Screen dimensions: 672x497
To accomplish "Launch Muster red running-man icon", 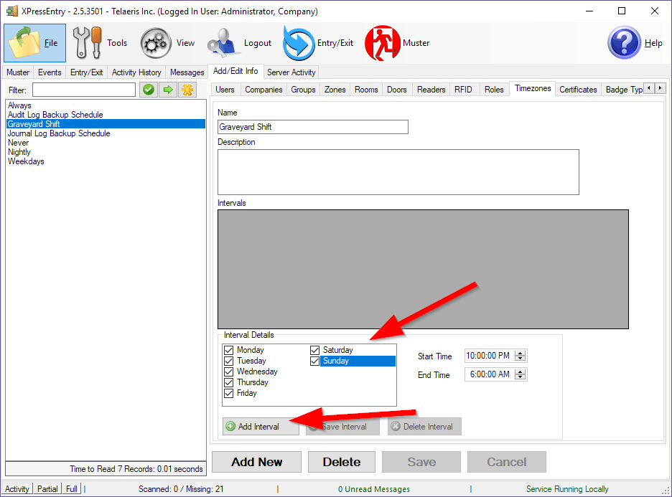I will 383,43.
